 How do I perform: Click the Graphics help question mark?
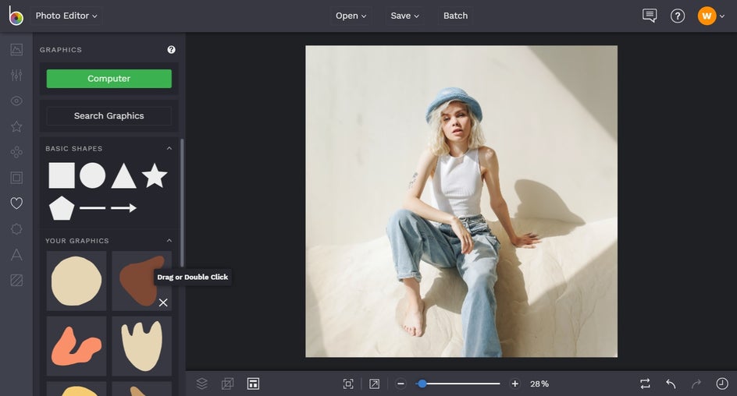click(x=171, y=50)
